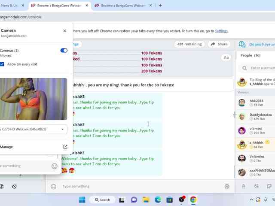Click the person icon below People list

(244, 186)
